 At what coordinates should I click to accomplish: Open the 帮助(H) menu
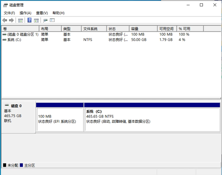[58, 13]
